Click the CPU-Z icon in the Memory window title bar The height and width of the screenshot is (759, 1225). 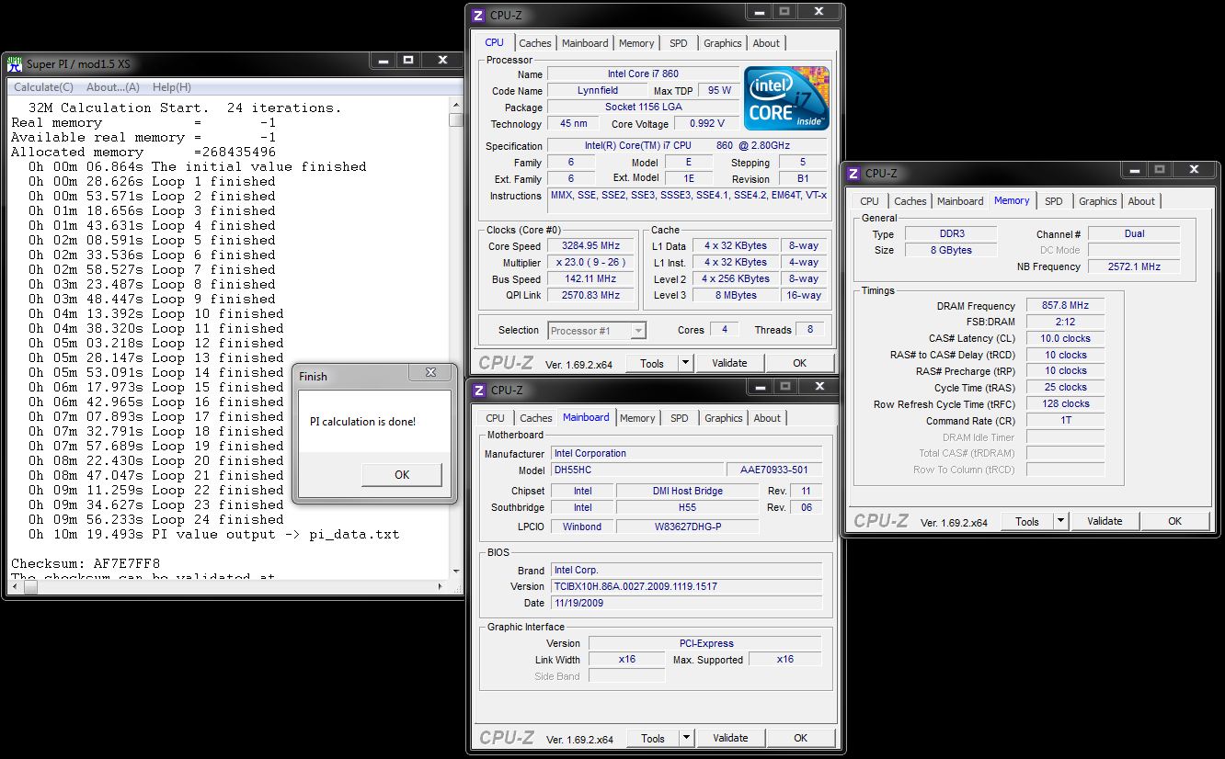853,174
